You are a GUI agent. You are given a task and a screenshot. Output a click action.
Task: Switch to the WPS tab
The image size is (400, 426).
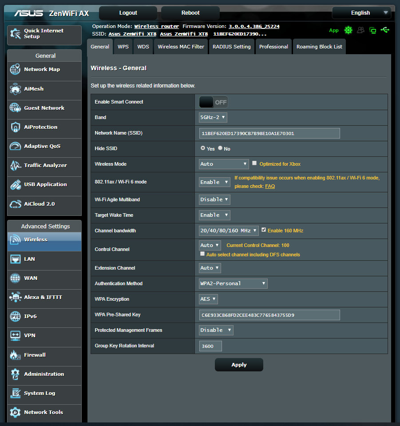tap(123, 47)
